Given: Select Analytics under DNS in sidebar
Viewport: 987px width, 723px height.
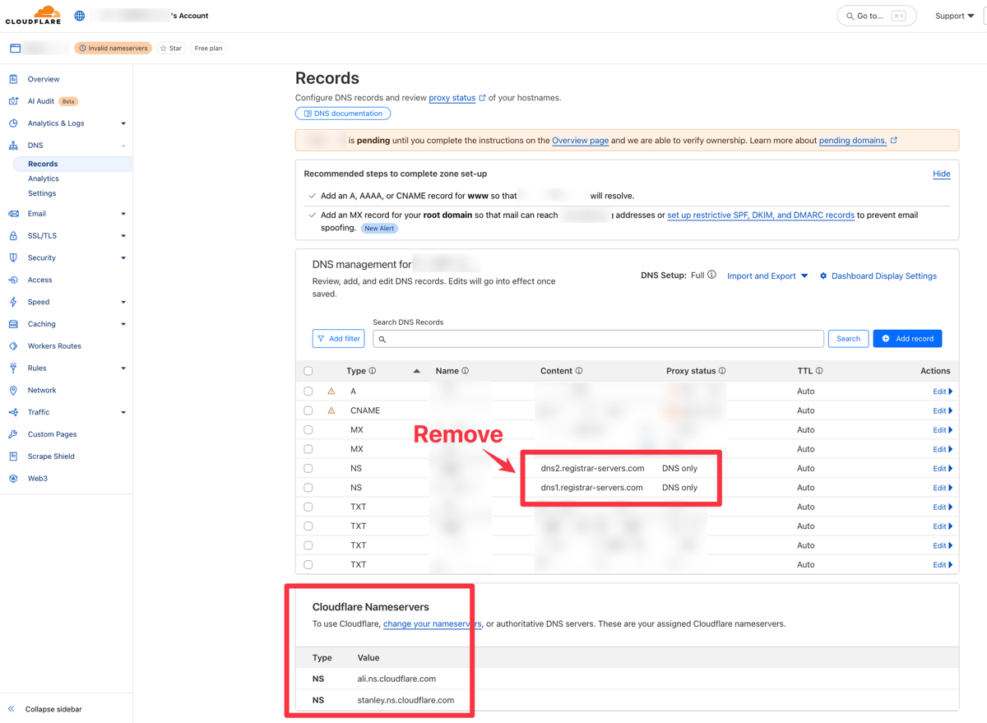Looking at the screenshot, I should (44, 178).
